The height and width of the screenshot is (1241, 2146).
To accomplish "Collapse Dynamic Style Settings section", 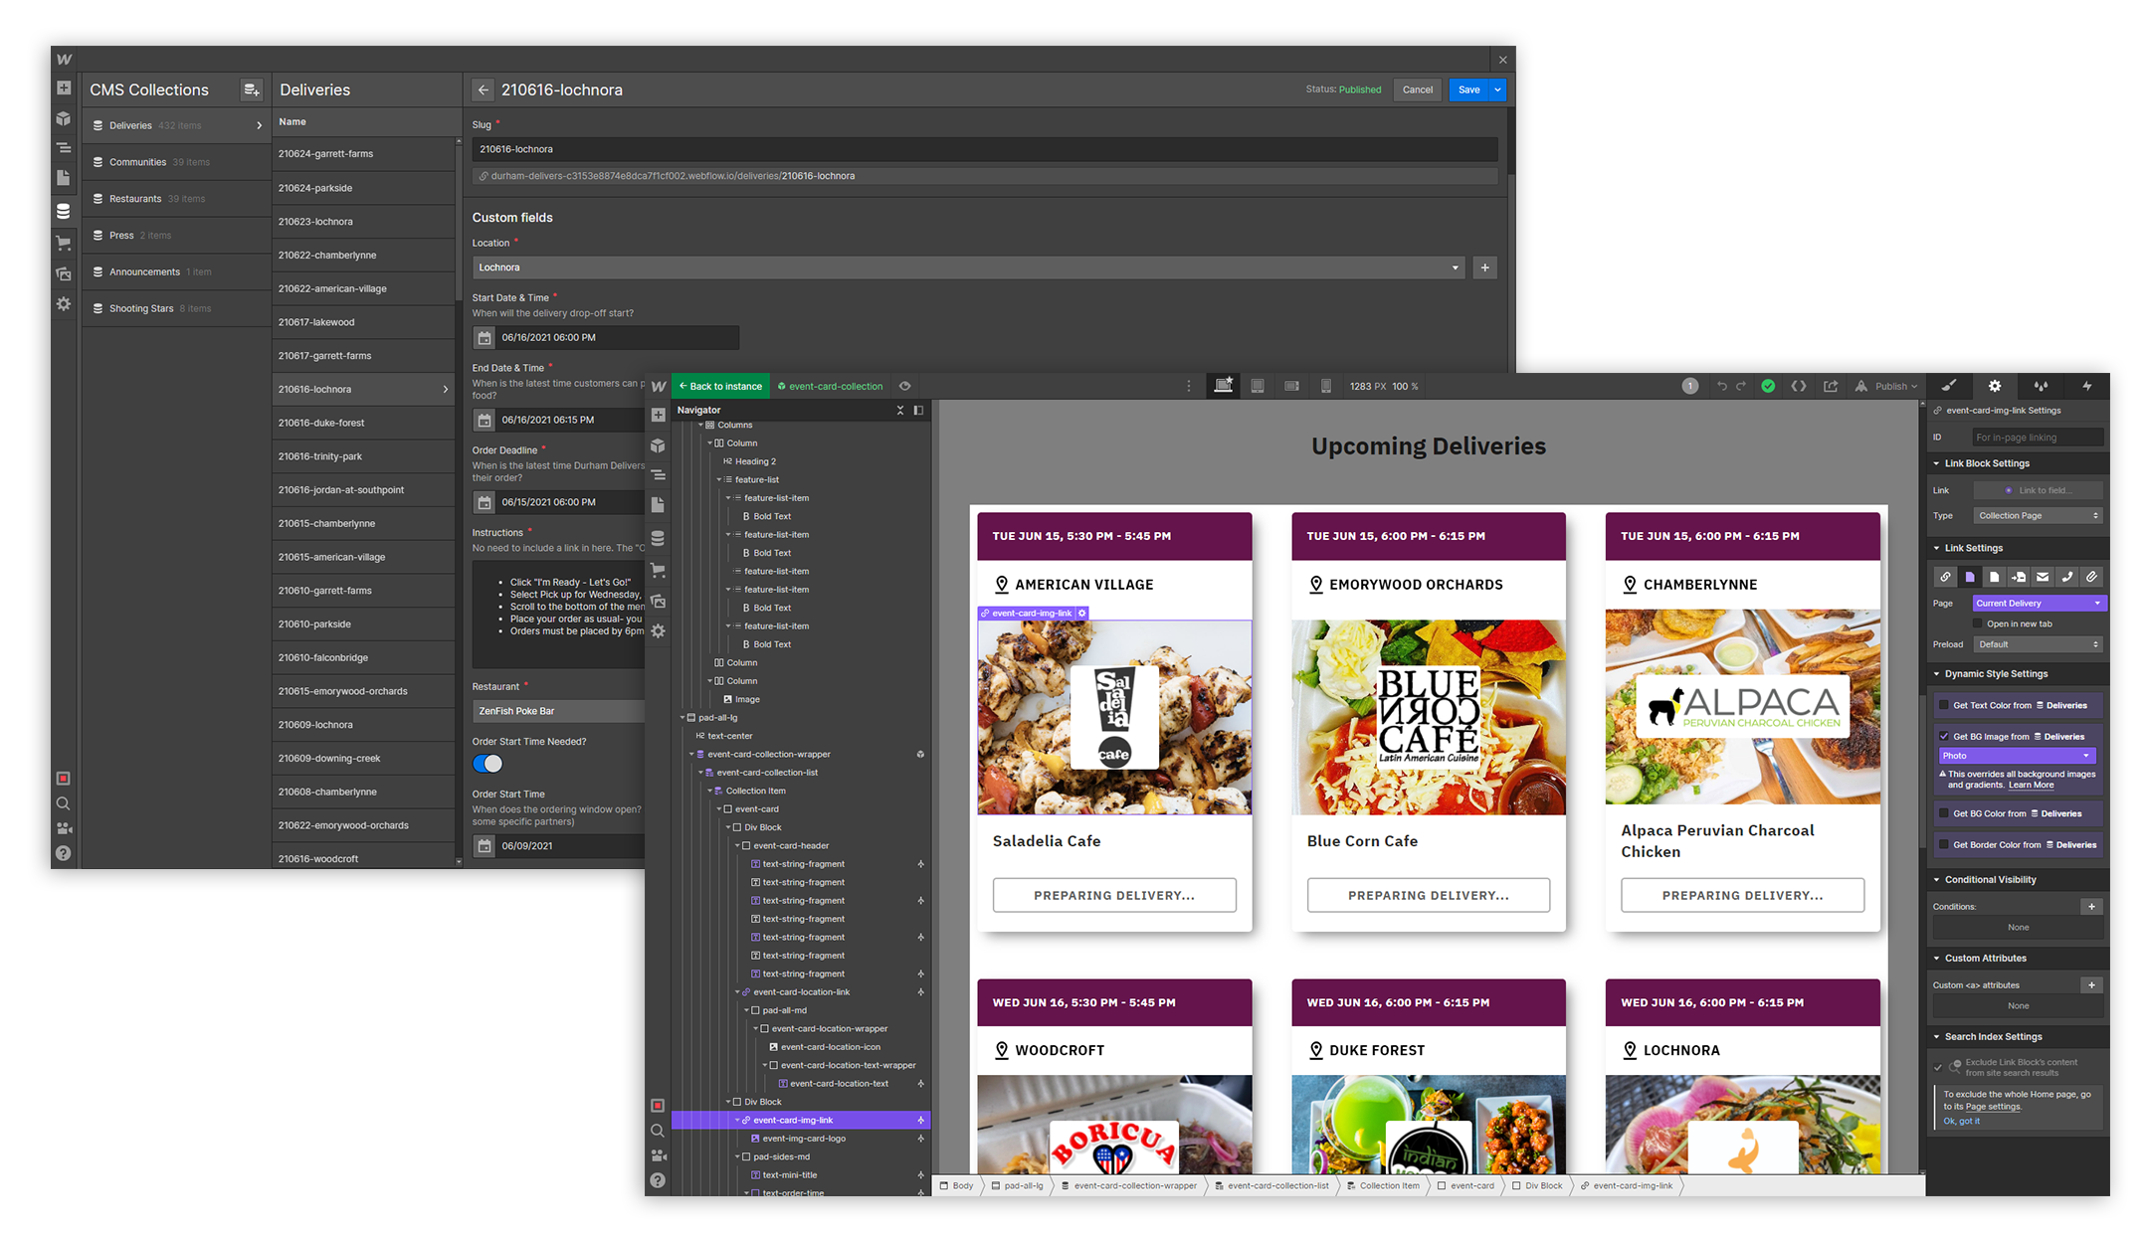I will coord(1936,674).
